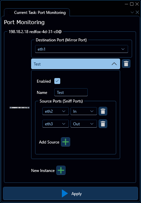Open the Destination Port eth1 dropdown
The height and width of the screenshot is (203, 141).
(81, 49)
